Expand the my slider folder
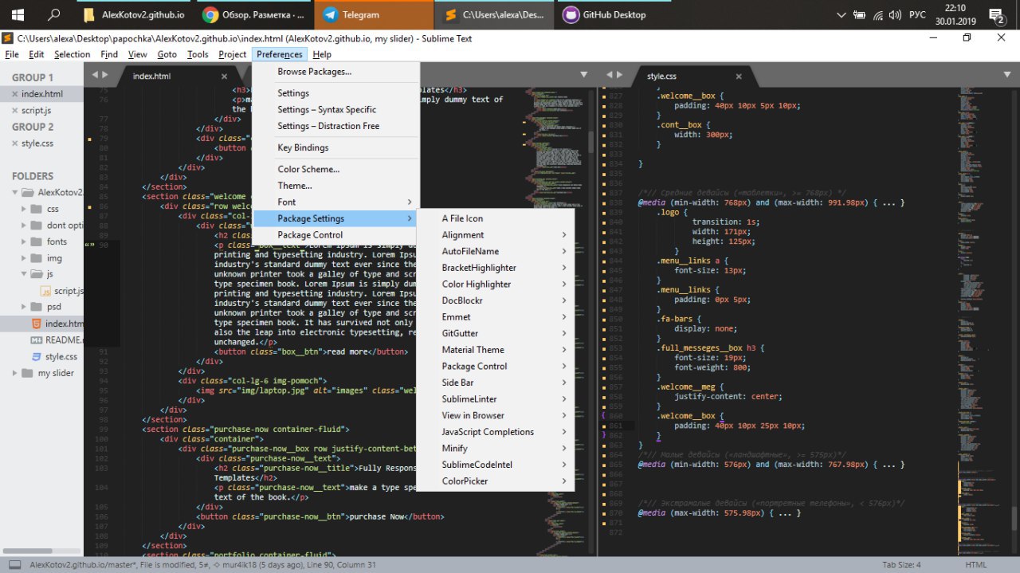Image resolution: width=1020 pixels, height=573 pixels. [x=15, y=373]
